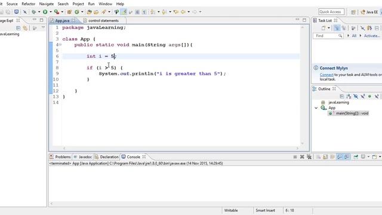Click the Quick Access search field
Viewport: 382px width, 215px height.
tap(331, 12)
